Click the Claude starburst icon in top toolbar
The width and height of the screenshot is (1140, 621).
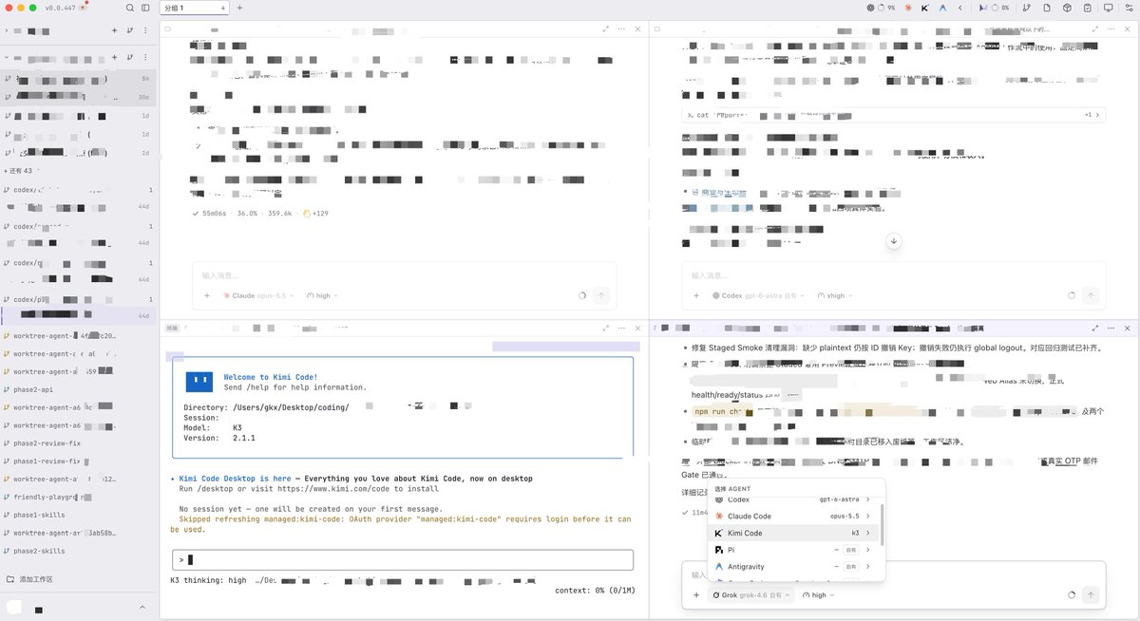[908, 8]
